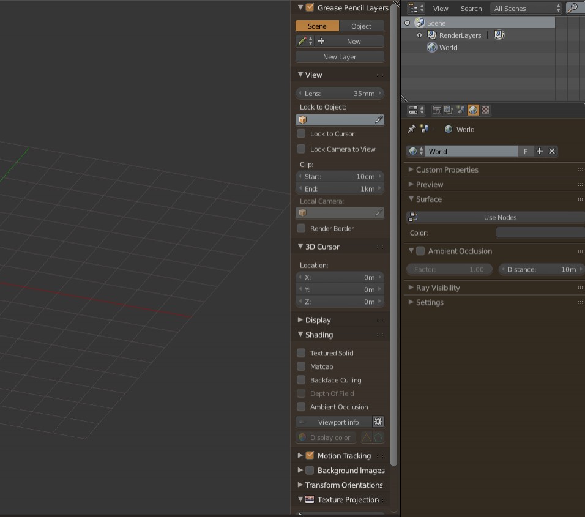Open the View menu in the Outliner
The height and width of the screenshot is (517, 585).
441,9
